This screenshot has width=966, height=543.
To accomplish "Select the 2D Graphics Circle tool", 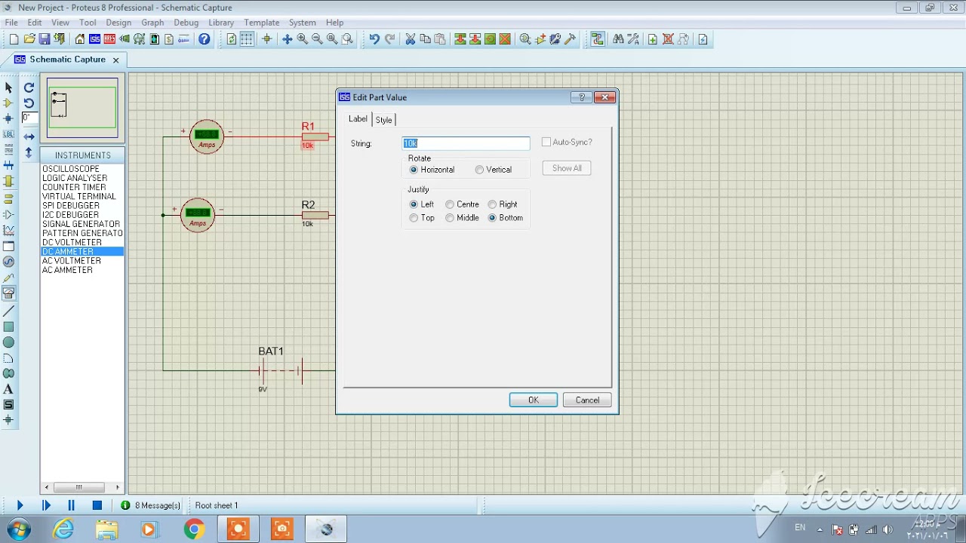I will (9, 342).
